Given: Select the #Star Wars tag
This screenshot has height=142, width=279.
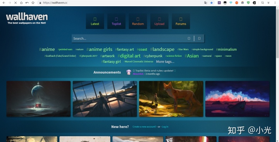Looking at the screenshot, I should (x=183, y=49).
